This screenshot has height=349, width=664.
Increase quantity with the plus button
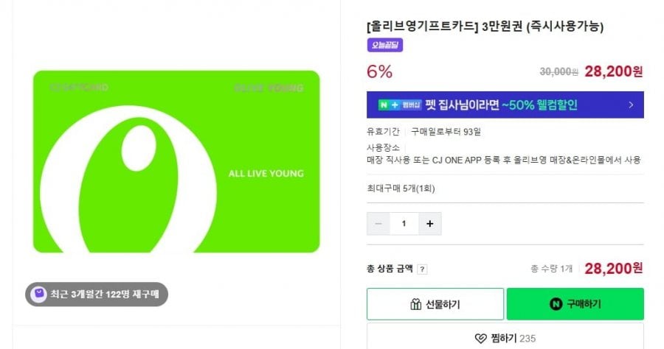[430, 223]
